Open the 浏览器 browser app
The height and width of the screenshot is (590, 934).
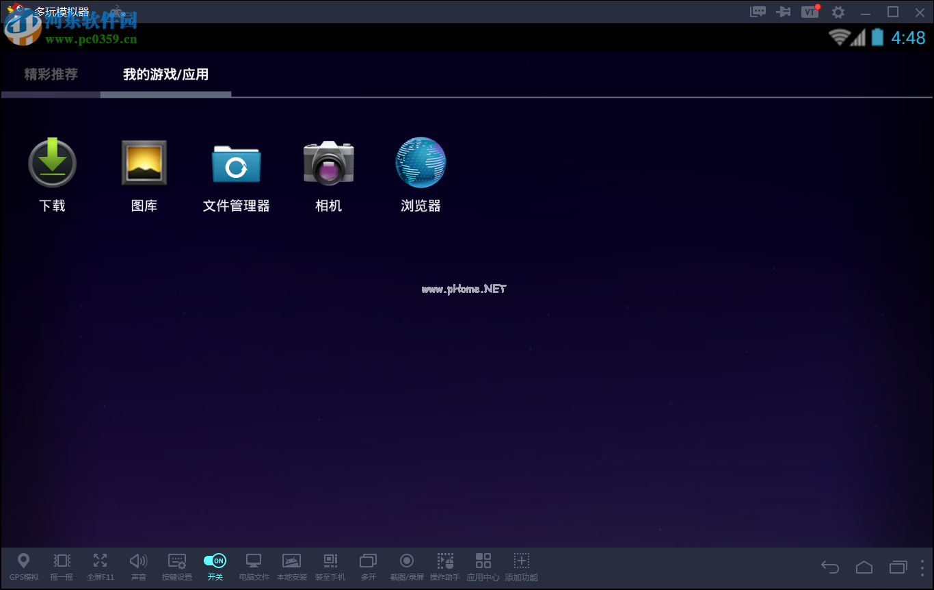(421, 164)
